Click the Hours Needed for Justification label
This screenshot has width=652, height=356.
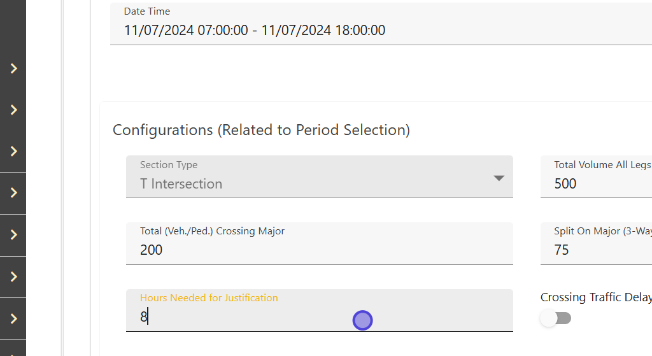click(x=209, y=298)
